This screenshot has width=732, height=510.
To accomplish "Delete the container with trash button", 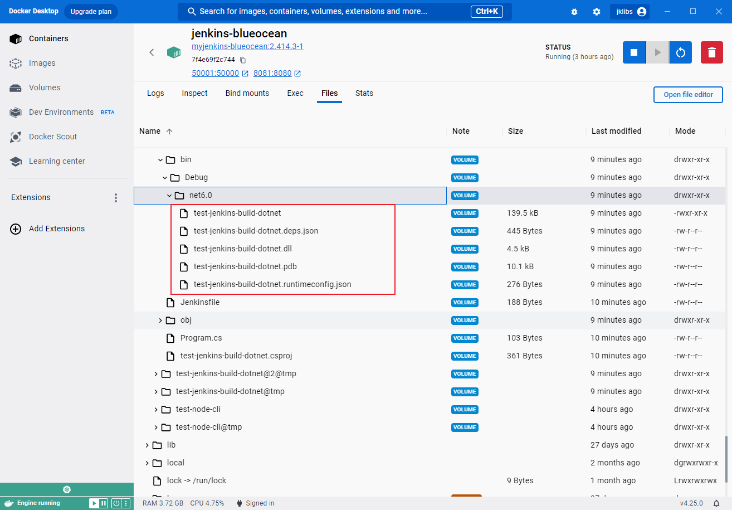I will (x=711, y=52).
